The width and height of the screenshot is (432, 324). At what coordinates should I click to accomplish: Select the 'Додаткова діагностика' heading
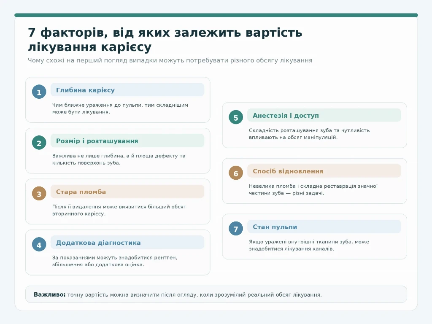click(98, 243)
